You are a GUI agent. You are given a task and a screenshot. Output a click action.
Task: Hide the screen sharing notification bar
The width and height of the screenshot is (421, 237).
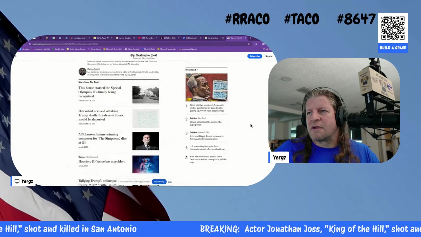170,182
